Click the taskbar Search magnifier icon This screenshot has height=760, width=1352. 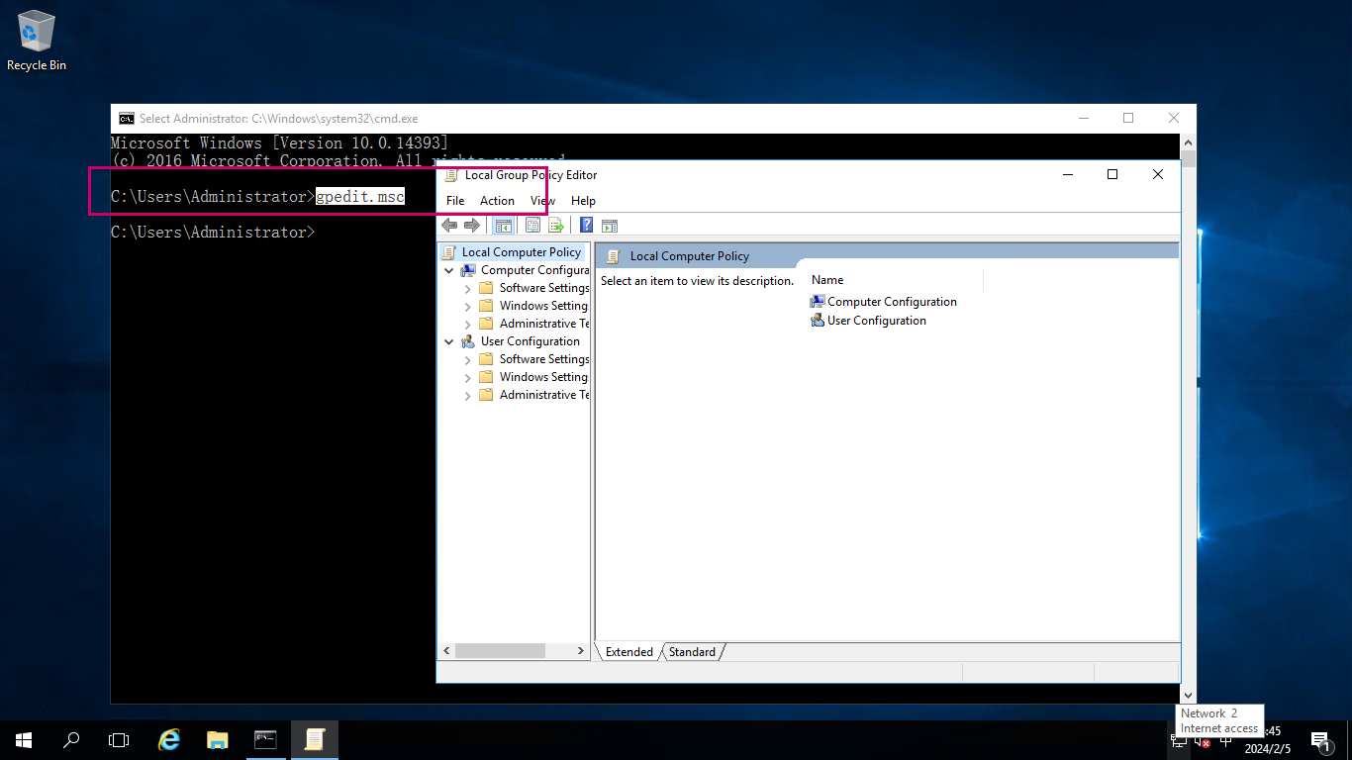[71, 740]
